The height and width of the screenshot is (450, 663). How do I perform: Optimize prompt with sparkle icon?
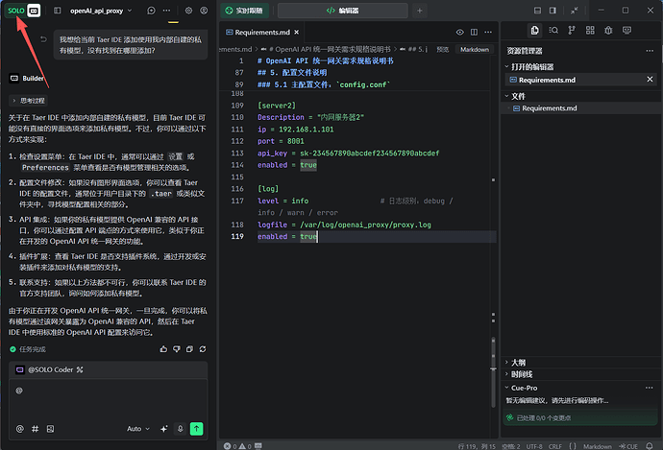[164, 429]
